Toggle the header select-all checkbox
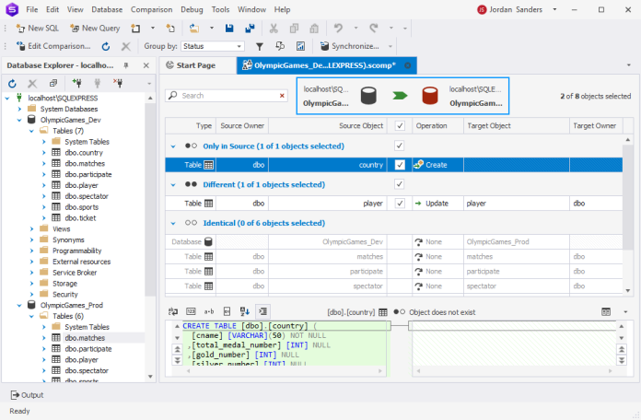This screenshot has width=641, height=420. coord(400,126)
